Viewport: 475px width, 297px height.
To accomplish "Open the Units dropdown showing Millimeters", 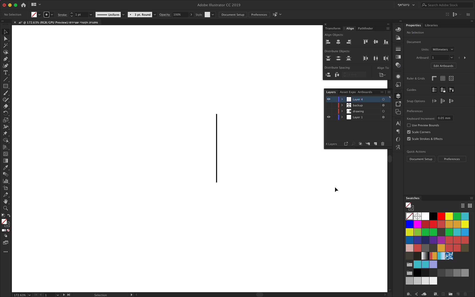I will (x=443, y=49).
